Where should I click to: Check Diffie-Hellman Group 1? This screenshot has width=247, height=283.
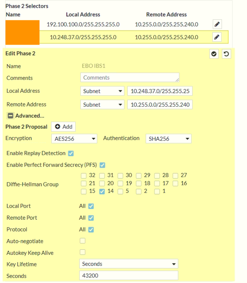pos(157,191)
